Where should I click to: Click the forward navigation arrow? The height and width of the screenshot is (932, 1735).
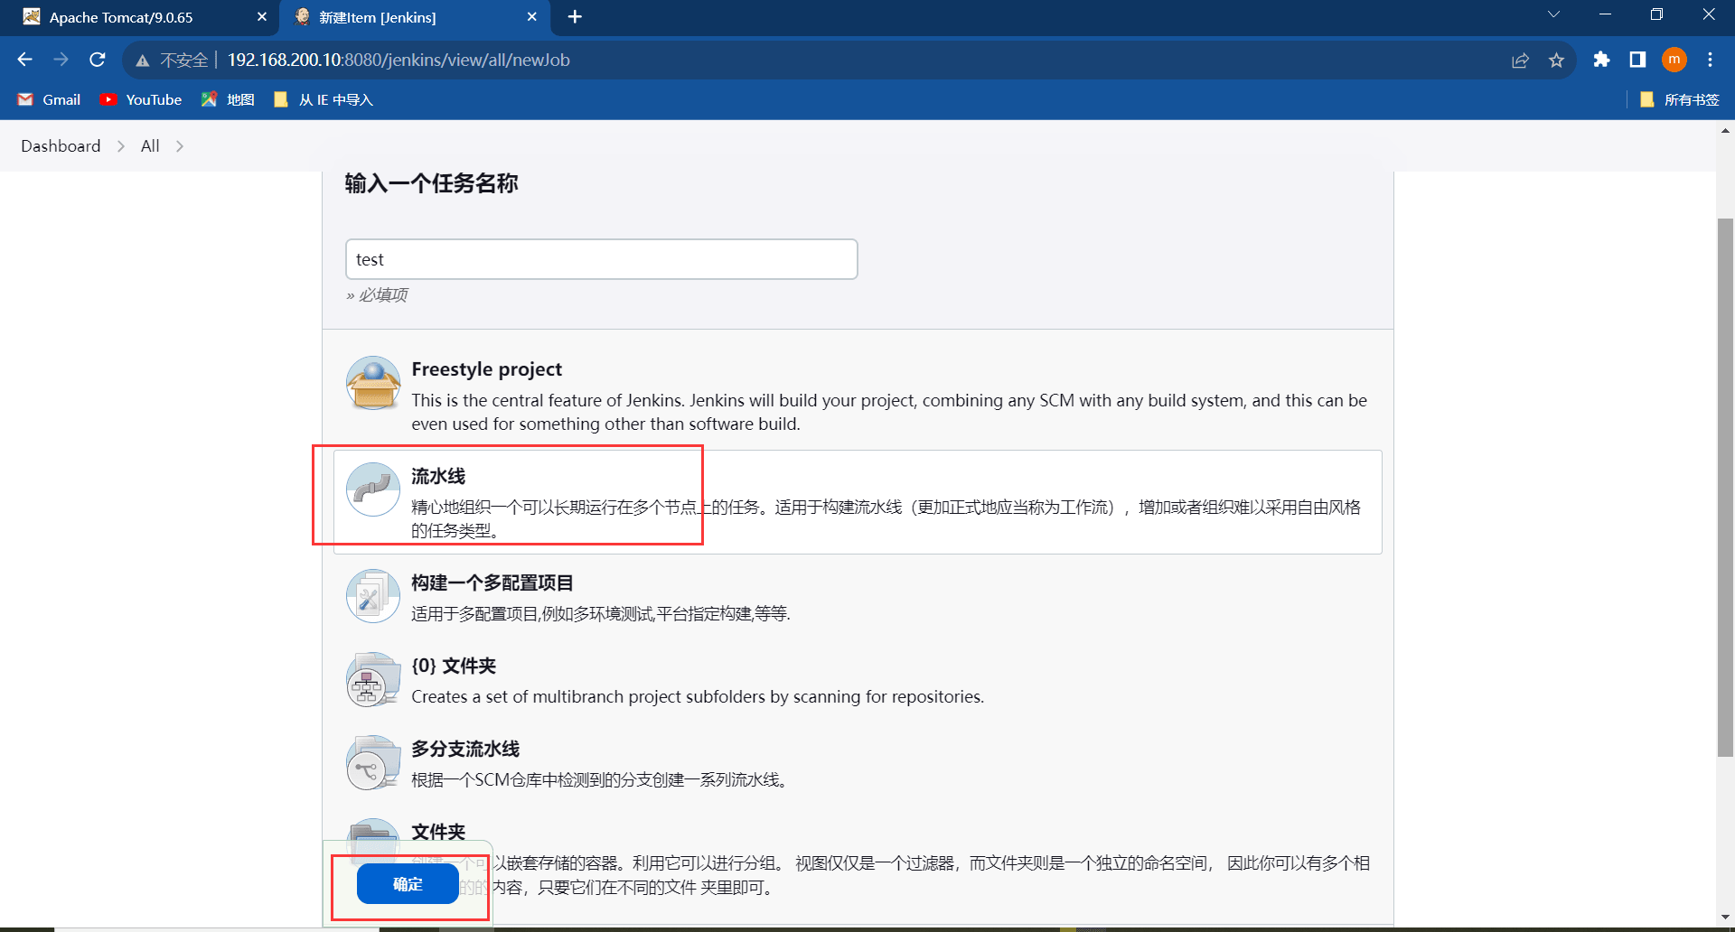(x=61, y=60)
